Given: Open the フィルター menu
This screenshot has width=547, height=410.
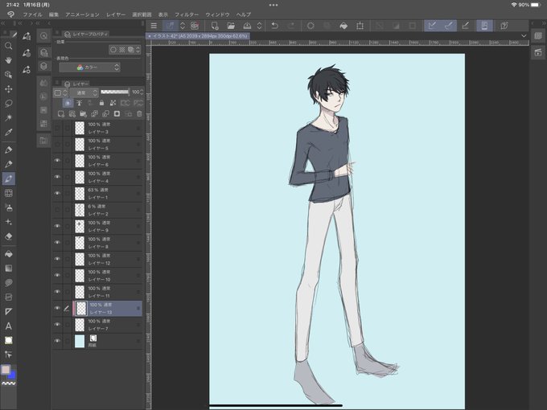Looking at the screenshot, I should 187,14.
